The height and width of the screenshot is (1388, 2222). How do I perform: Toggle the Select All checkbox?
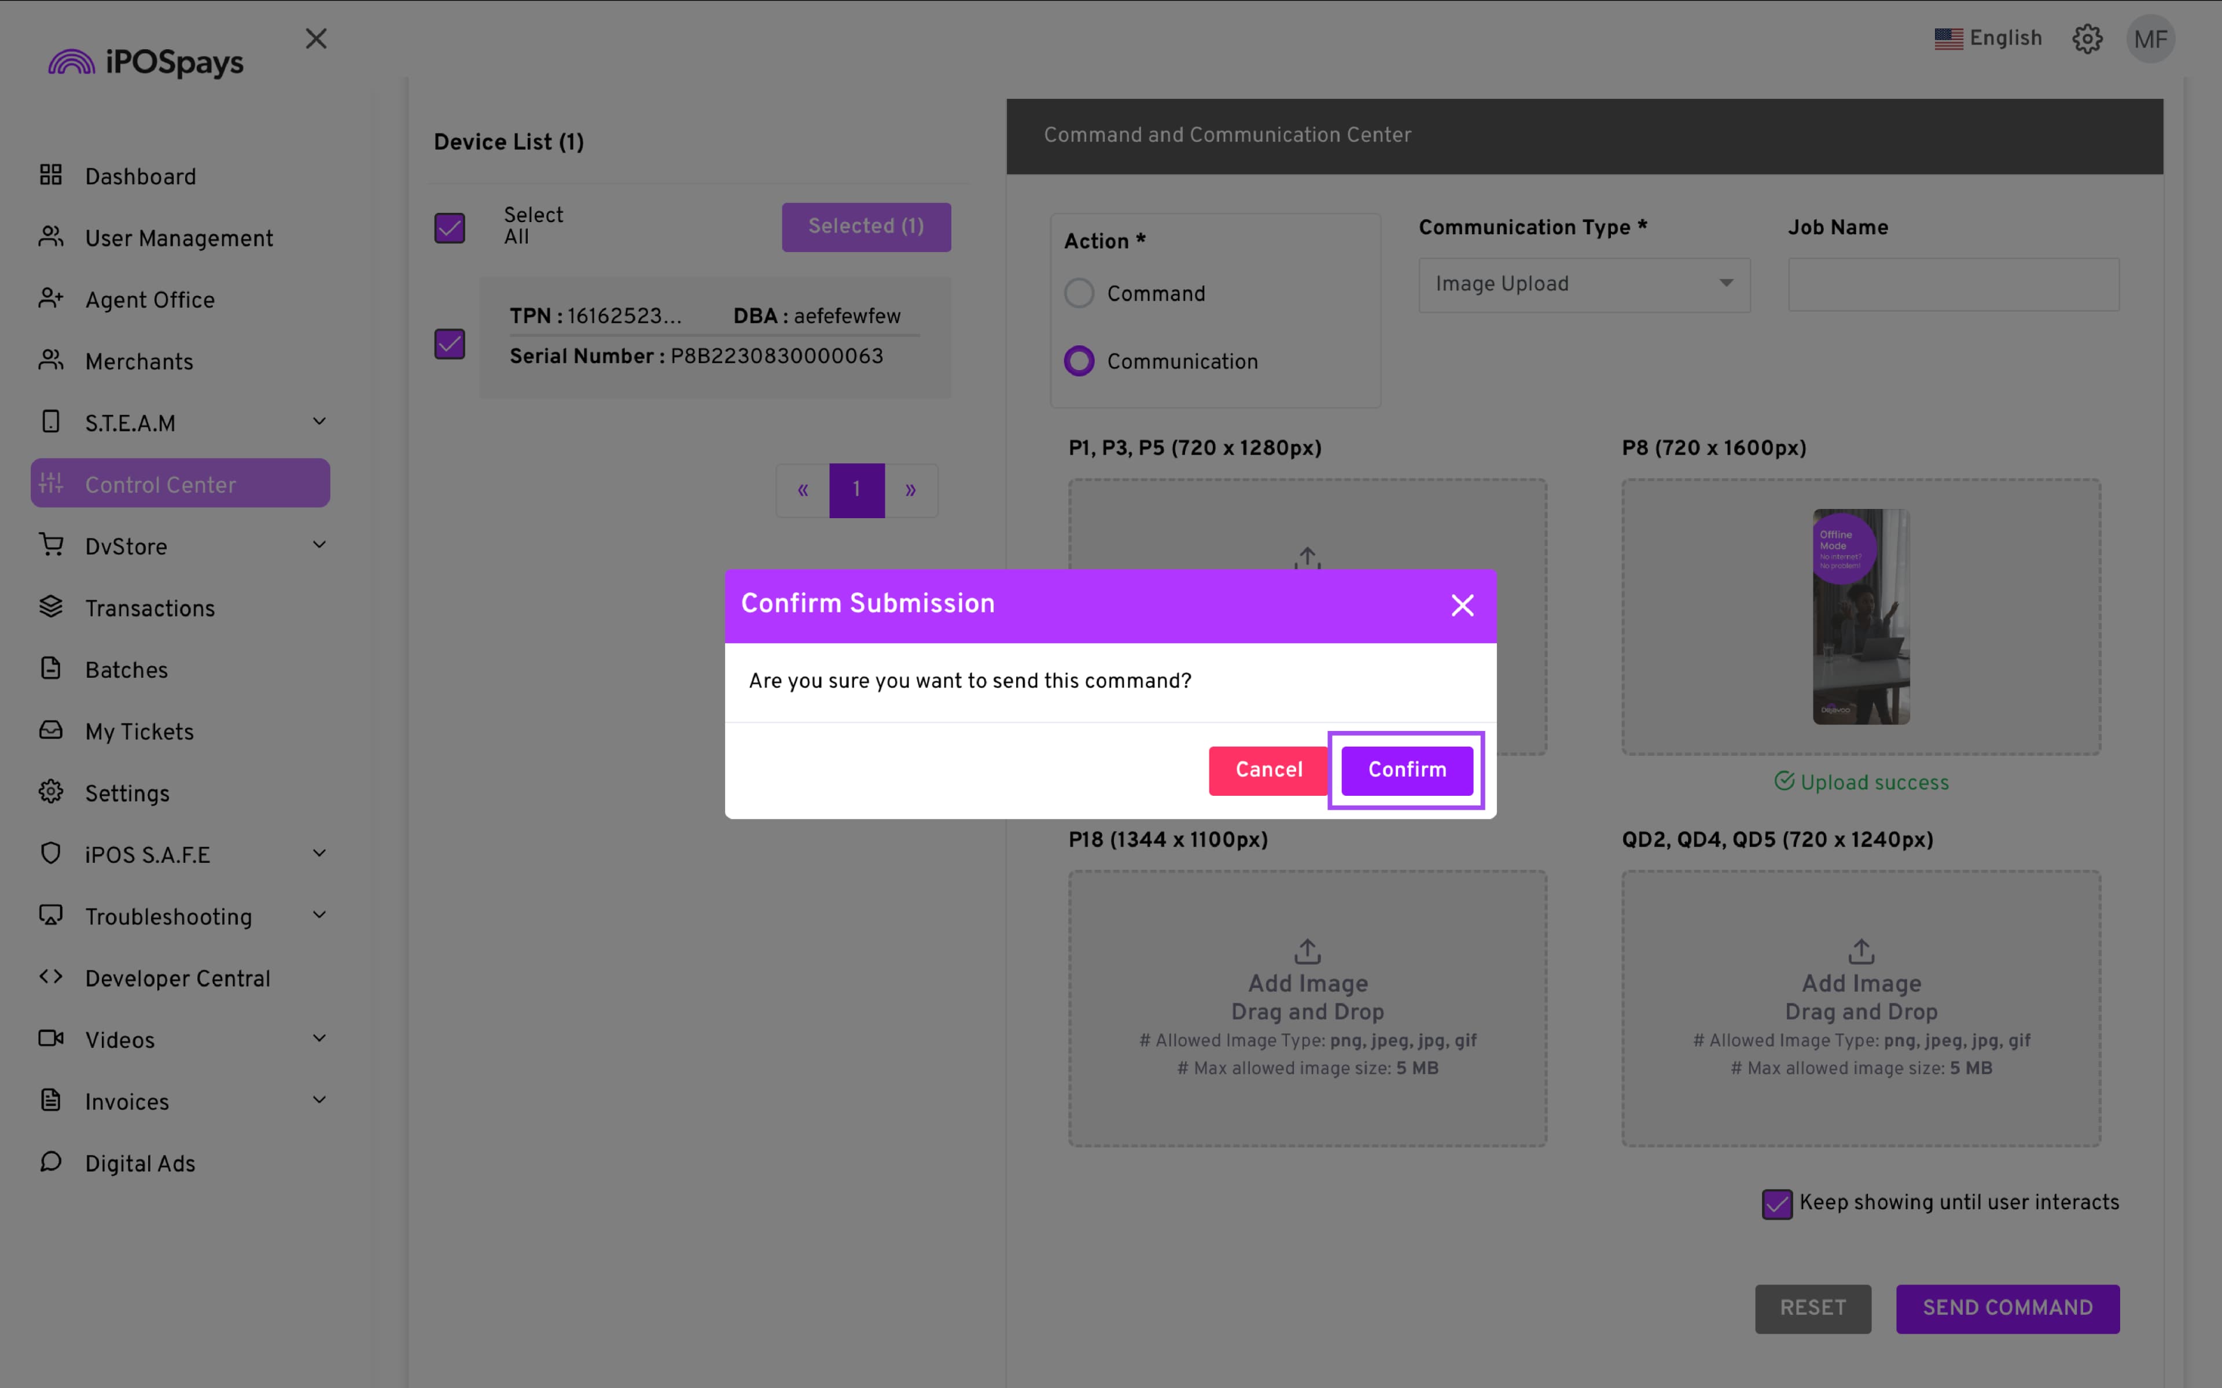tap(450, 228)
